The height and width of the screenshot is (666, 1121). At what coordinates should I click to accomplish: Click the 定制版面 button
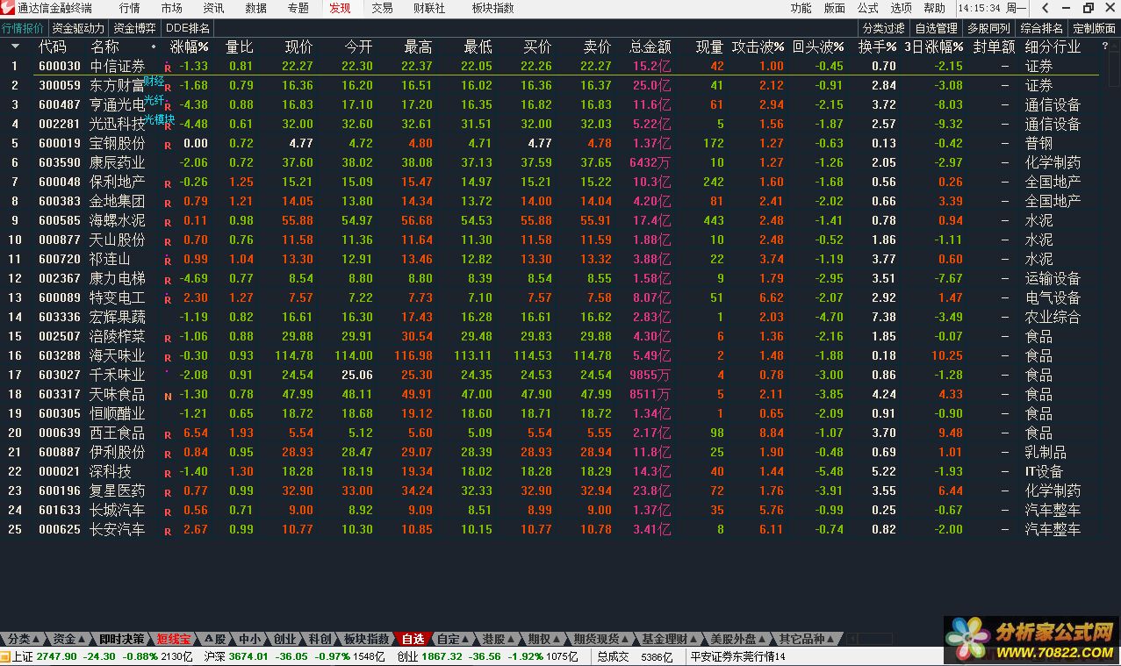[1095, 28]
